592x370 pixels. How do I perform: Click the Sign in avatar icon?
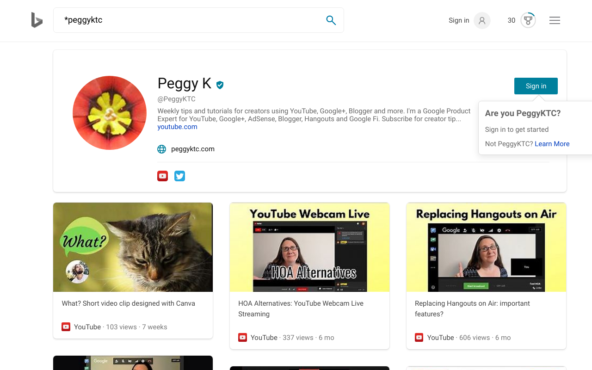(482, 20)
